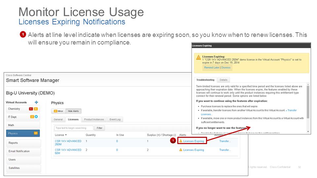The height and width of the screenshot is (178, 317).
Task: Click the orange alert badge on Physics
Action: pos(36,133)
